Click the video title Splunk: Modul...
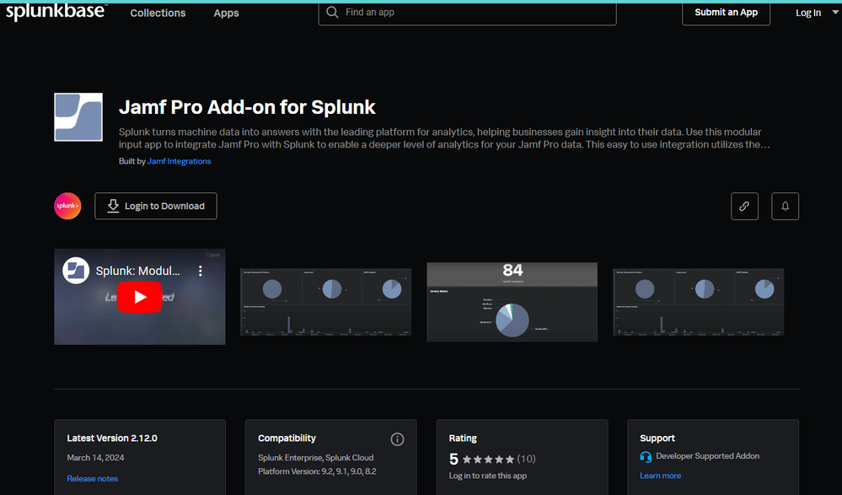 click(x=138, y=271)
